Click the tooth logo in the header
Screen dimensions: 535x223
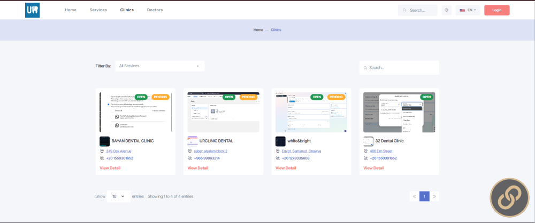33,10
